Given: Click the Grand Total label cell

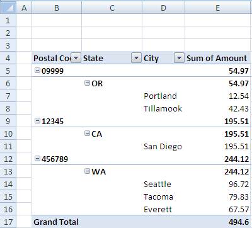Looking at the screenshot, I should pos(57,222).
